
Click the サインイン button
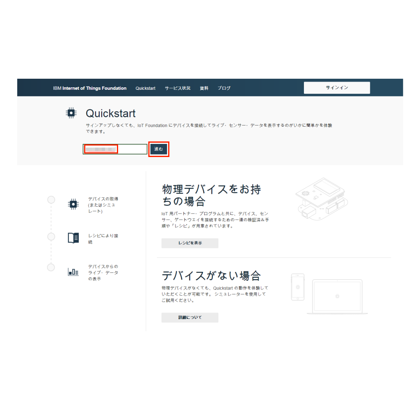(x=337, y=88)
